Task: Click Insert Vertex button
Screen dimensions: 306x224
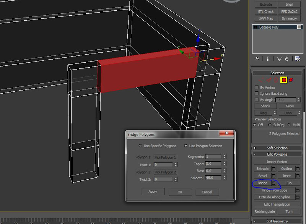Action: [277, 162]
